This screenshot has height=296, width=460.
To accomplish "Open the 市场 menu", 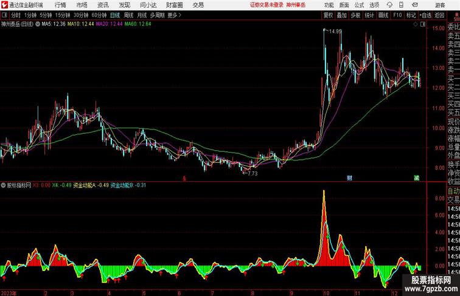I will 82,5.
